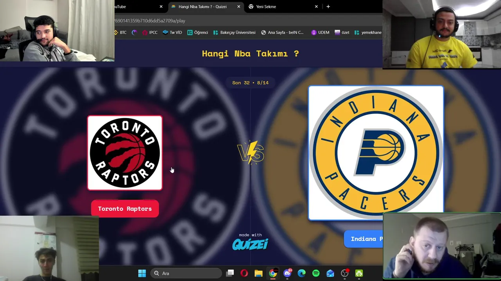Image resolution: width=501 pixels, height=281 pixels.
Task: Open OBS Studio from the taskbar
Action: pyautogui.click(x=344, y=273)
